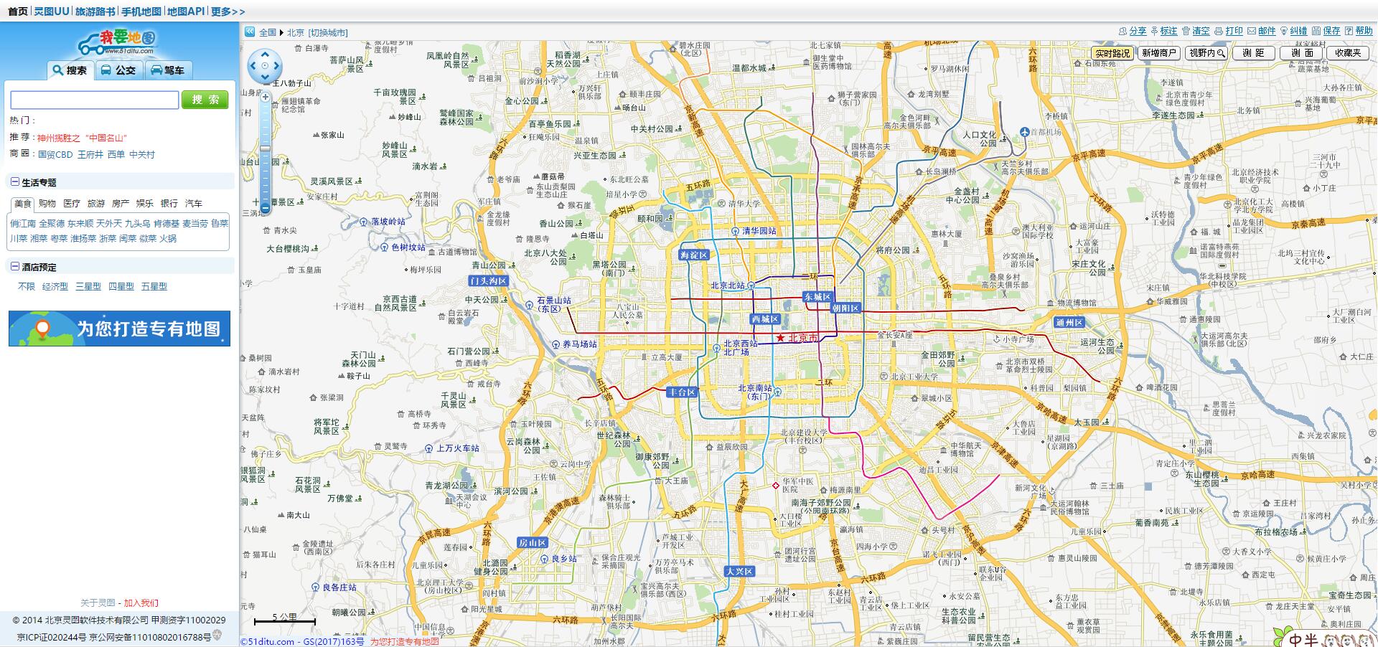
Task: Click the zoom-in plus icon on the map
Action: [265, 96]
